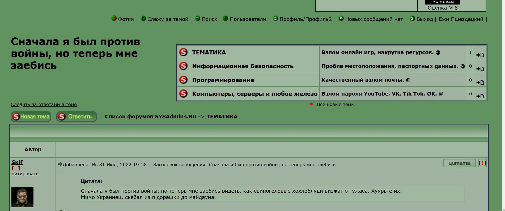Open Информационная Безопасность forum
Screen dimensions: 505x211
point(243,66)
